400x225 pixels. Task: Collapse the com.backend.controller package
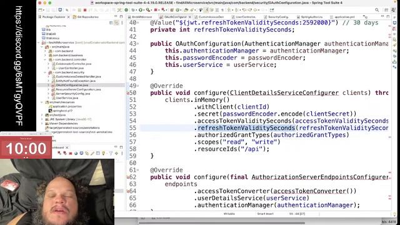coord(46,59)
